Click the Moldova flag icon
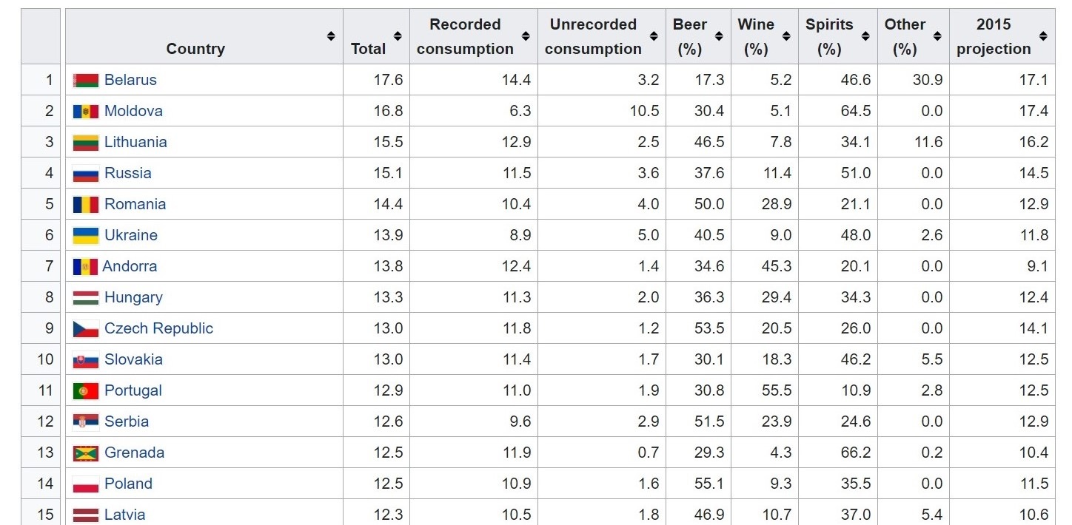This screenshot has height=525, width=1072. 86,112
